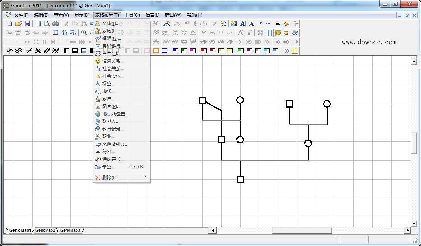Toggle the highlighted smiley face button
421x246 pixels.
click(x=278, y=32)
